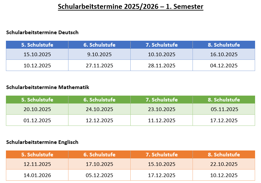Click the 01.12.2025 date cell
The width and height of the screenshot is (261, 183).
point(37,120)
